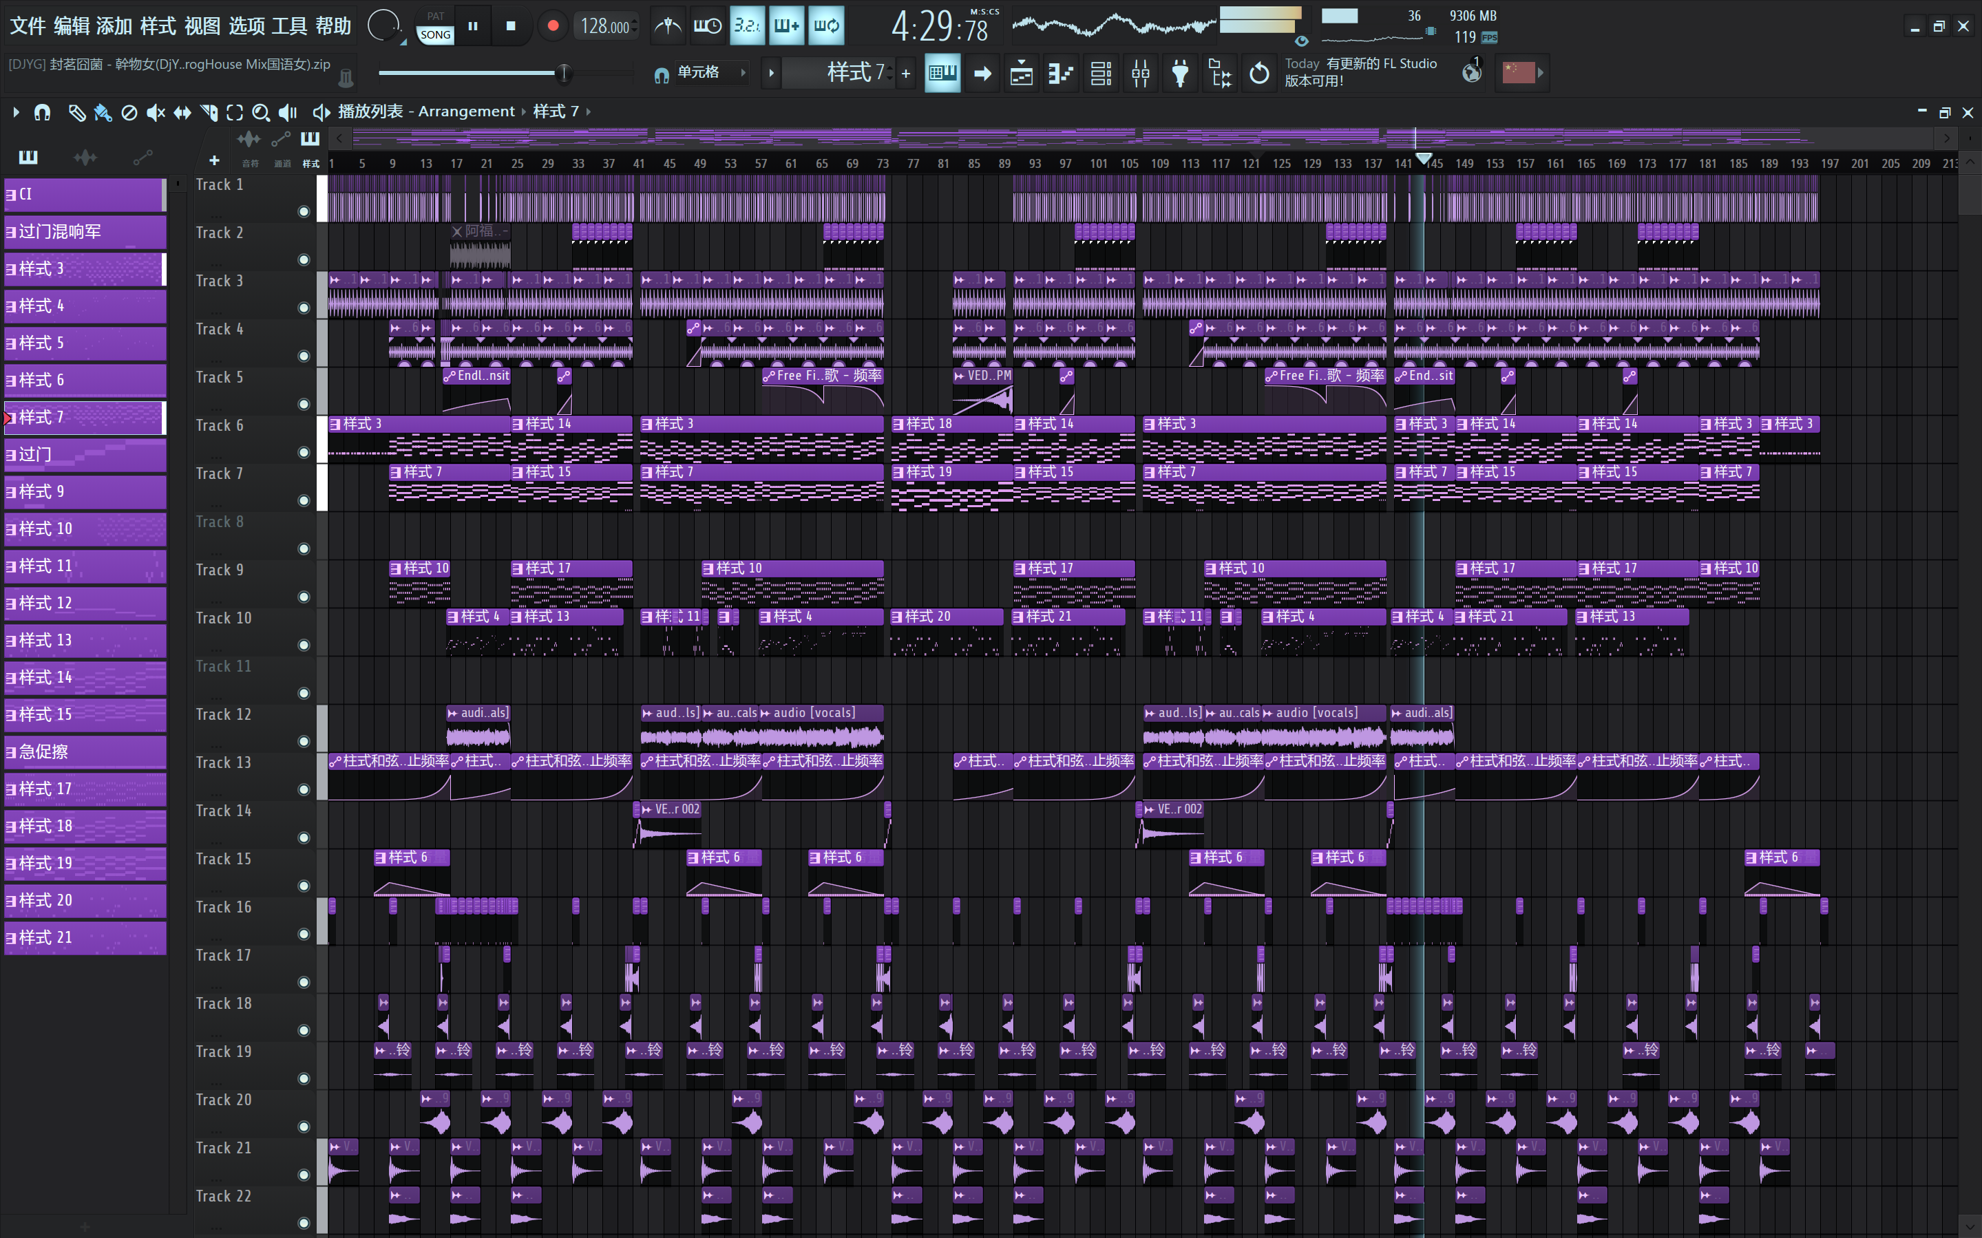Add a new pattern with plus button
This screenshot has width=1982, height=1238.
906,74
